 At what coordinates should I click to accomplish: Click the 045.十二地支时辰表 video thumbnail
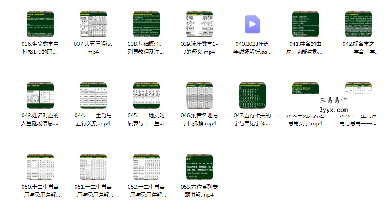pos(146,95)
